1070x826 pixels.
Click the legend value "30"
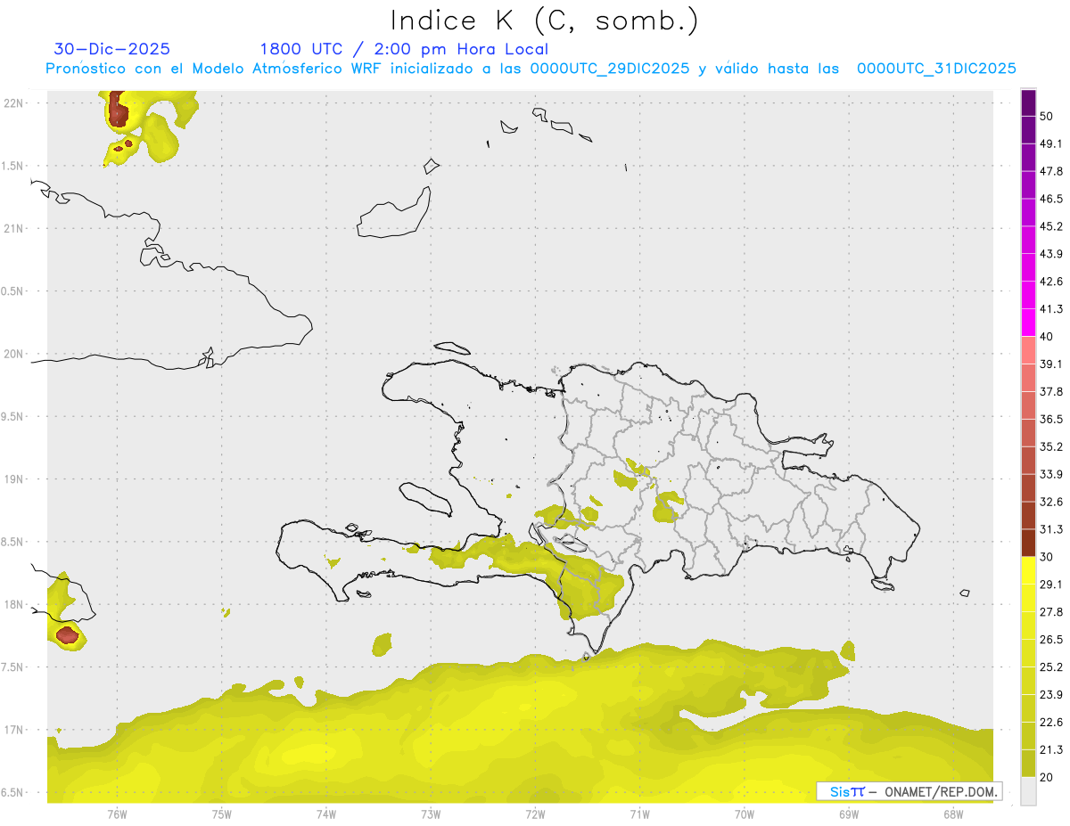1047,557
